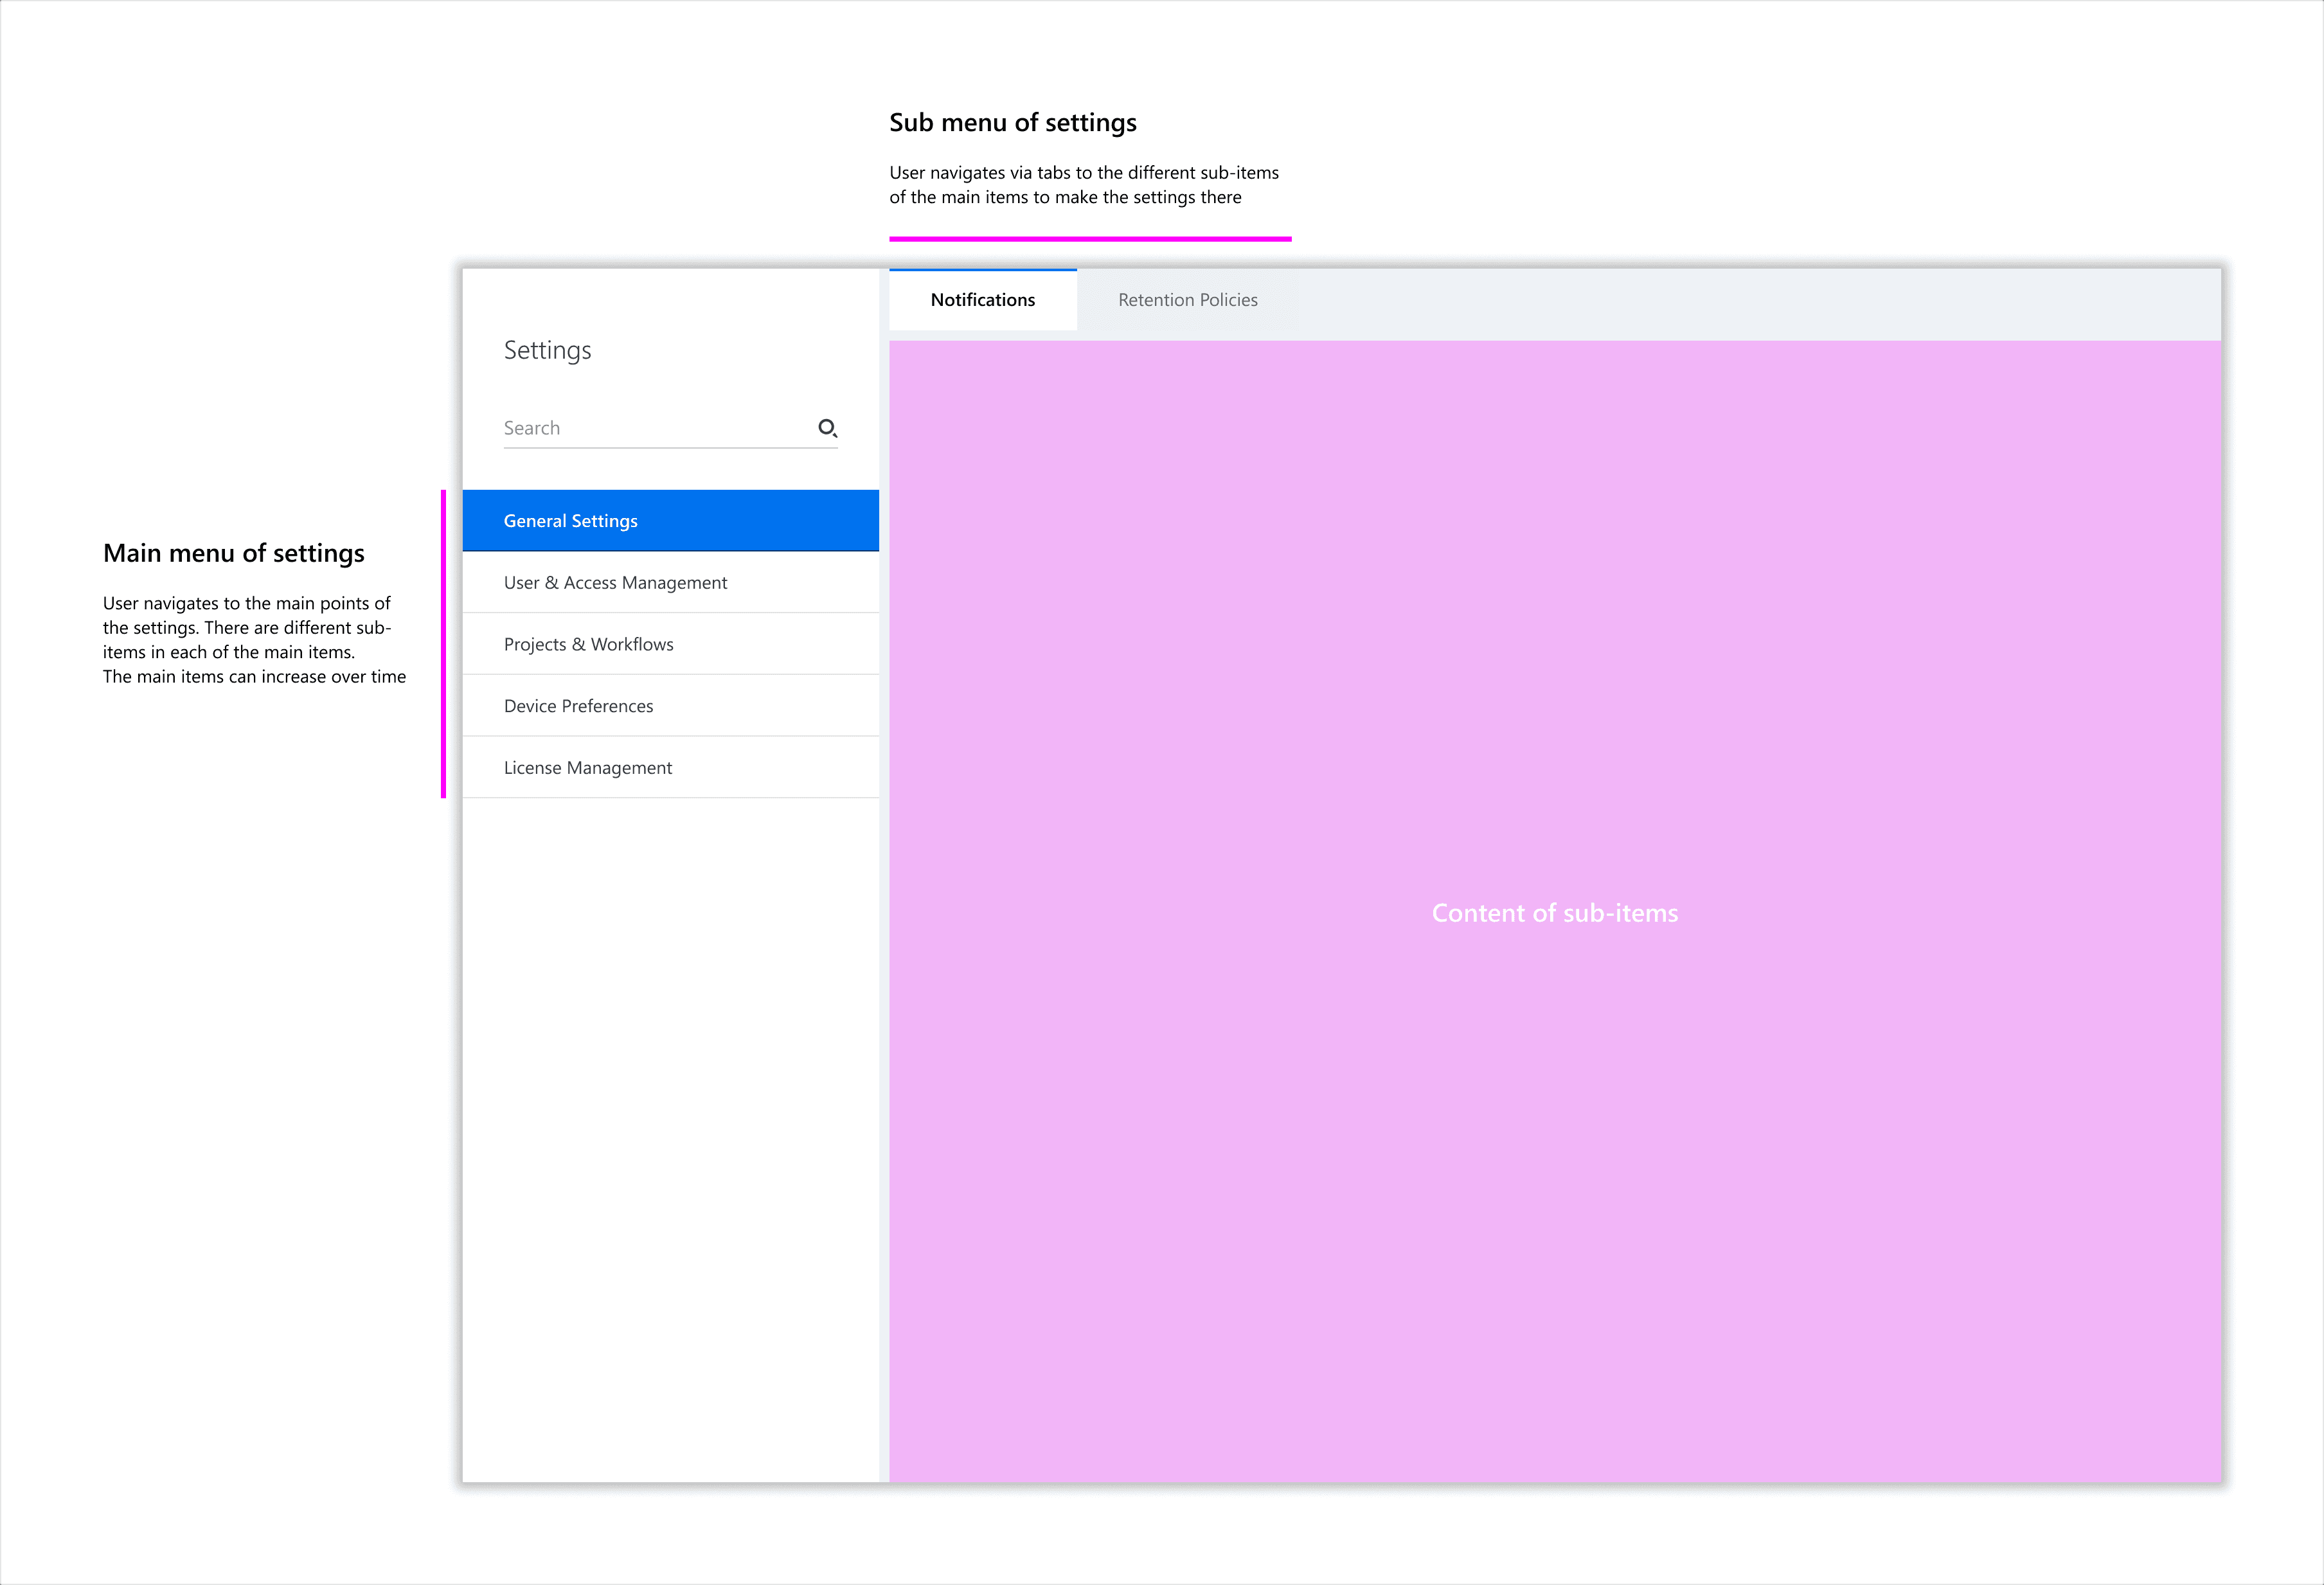2324x1585 pixels.
Task: Click the Settings panel heading
Action: click(547, 350)
